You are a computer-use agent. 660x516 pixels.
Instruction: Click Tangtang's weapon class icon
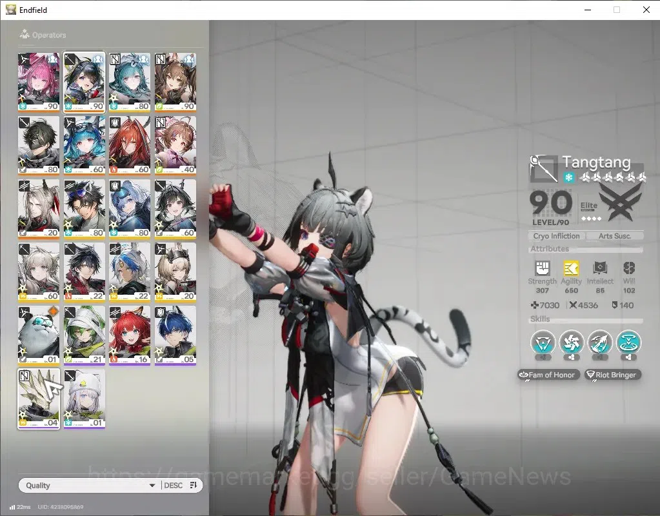[543, 169]
